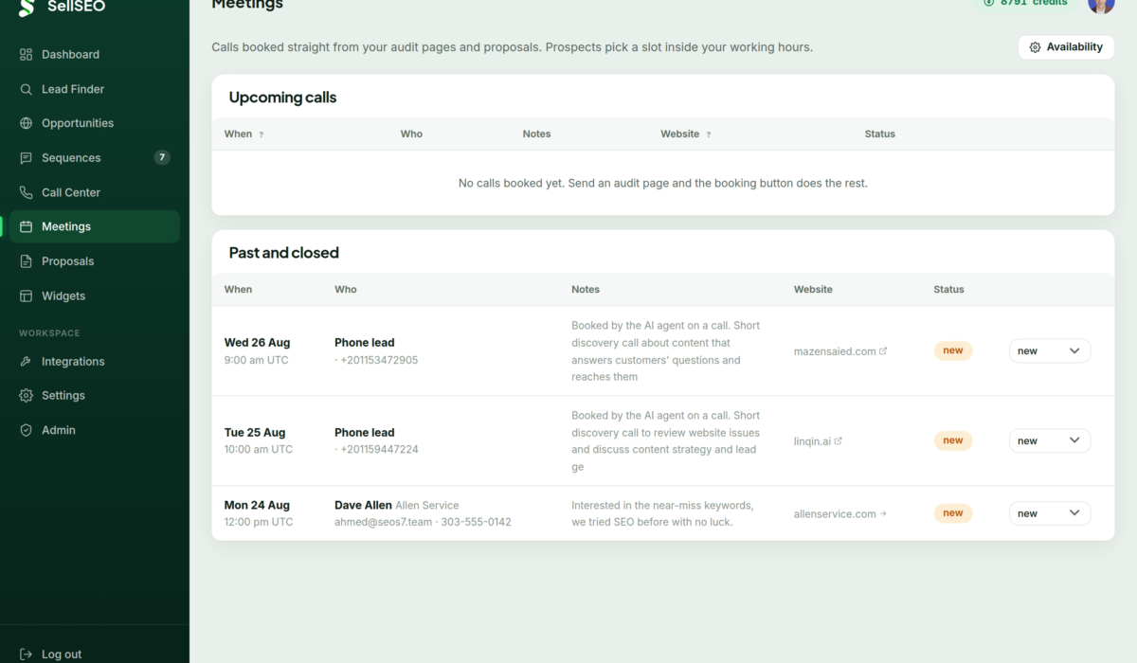
Task: Open Lead Finder page
Action: tap(95, 89)
